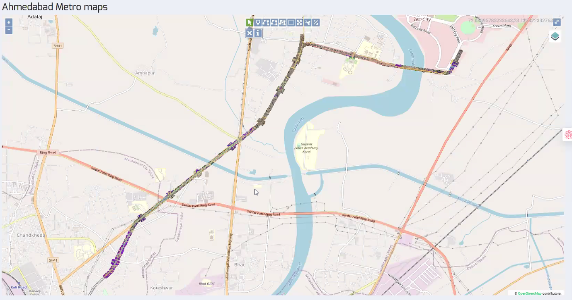Click the Ahmedabad Metro maps heading
572x300 pixels.
pos(55,7)
